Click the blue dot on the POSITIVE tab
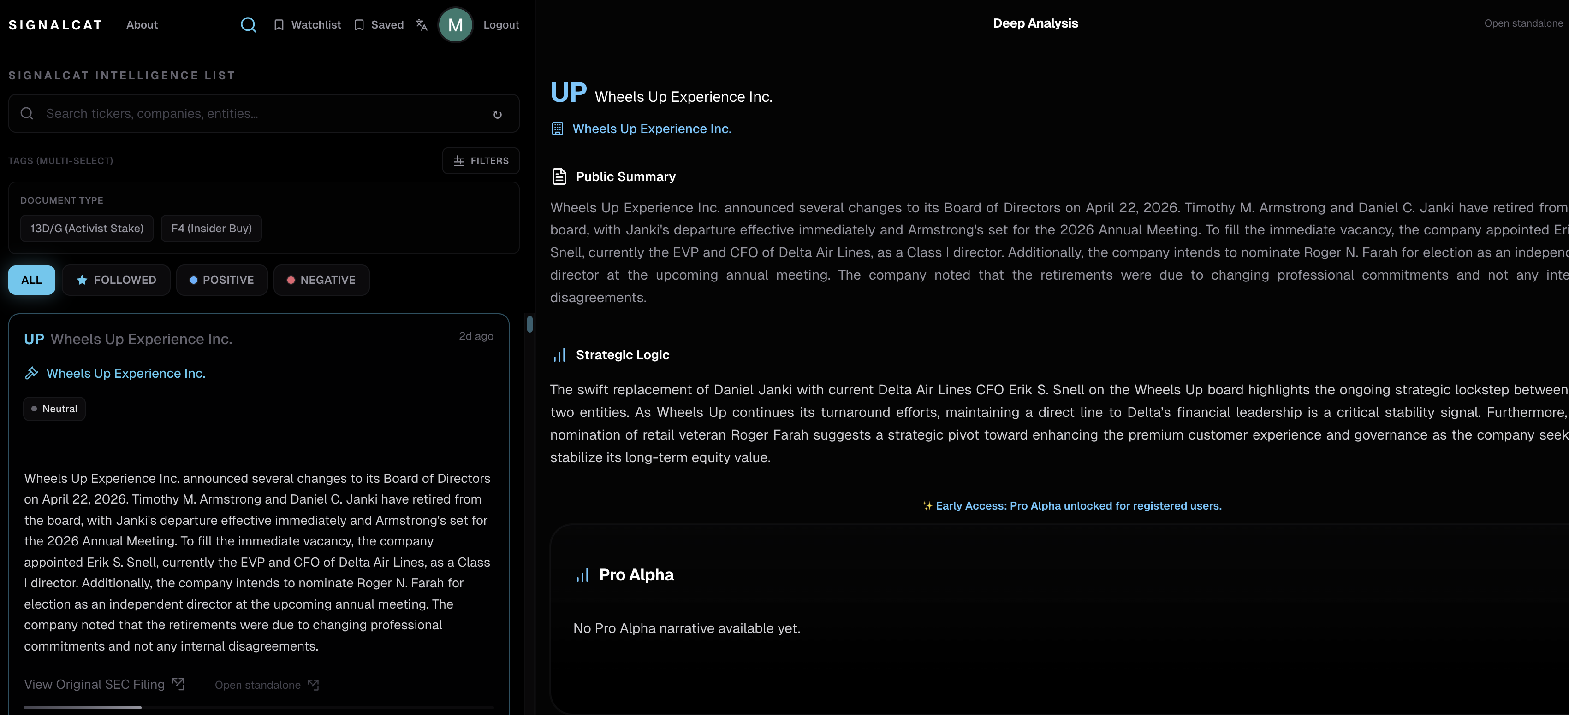The height and width of the screenshot is (715, 1569). (193, 280)
